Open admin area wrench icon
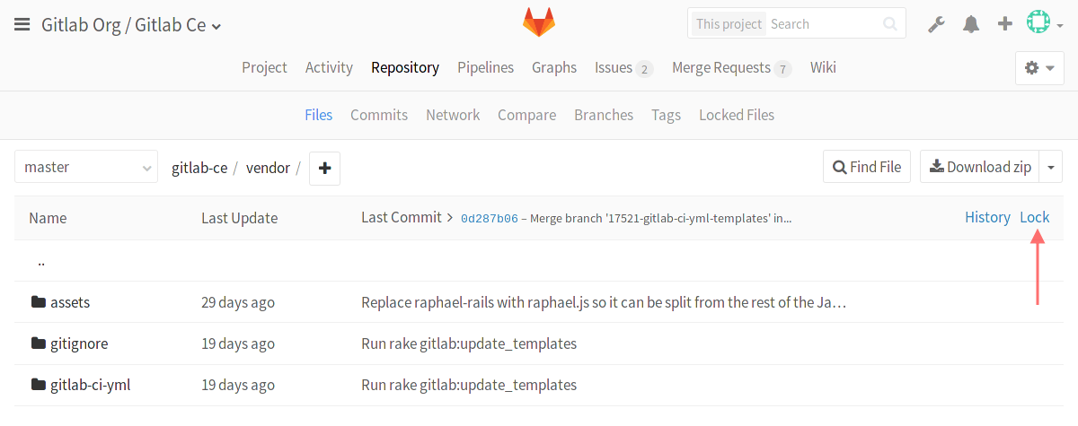Viewport: 1078px width, 426px height. point(937,24)
